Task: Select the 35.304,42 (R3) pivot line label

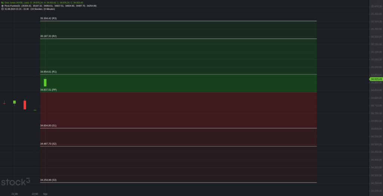Action: [x=48, y=18]
